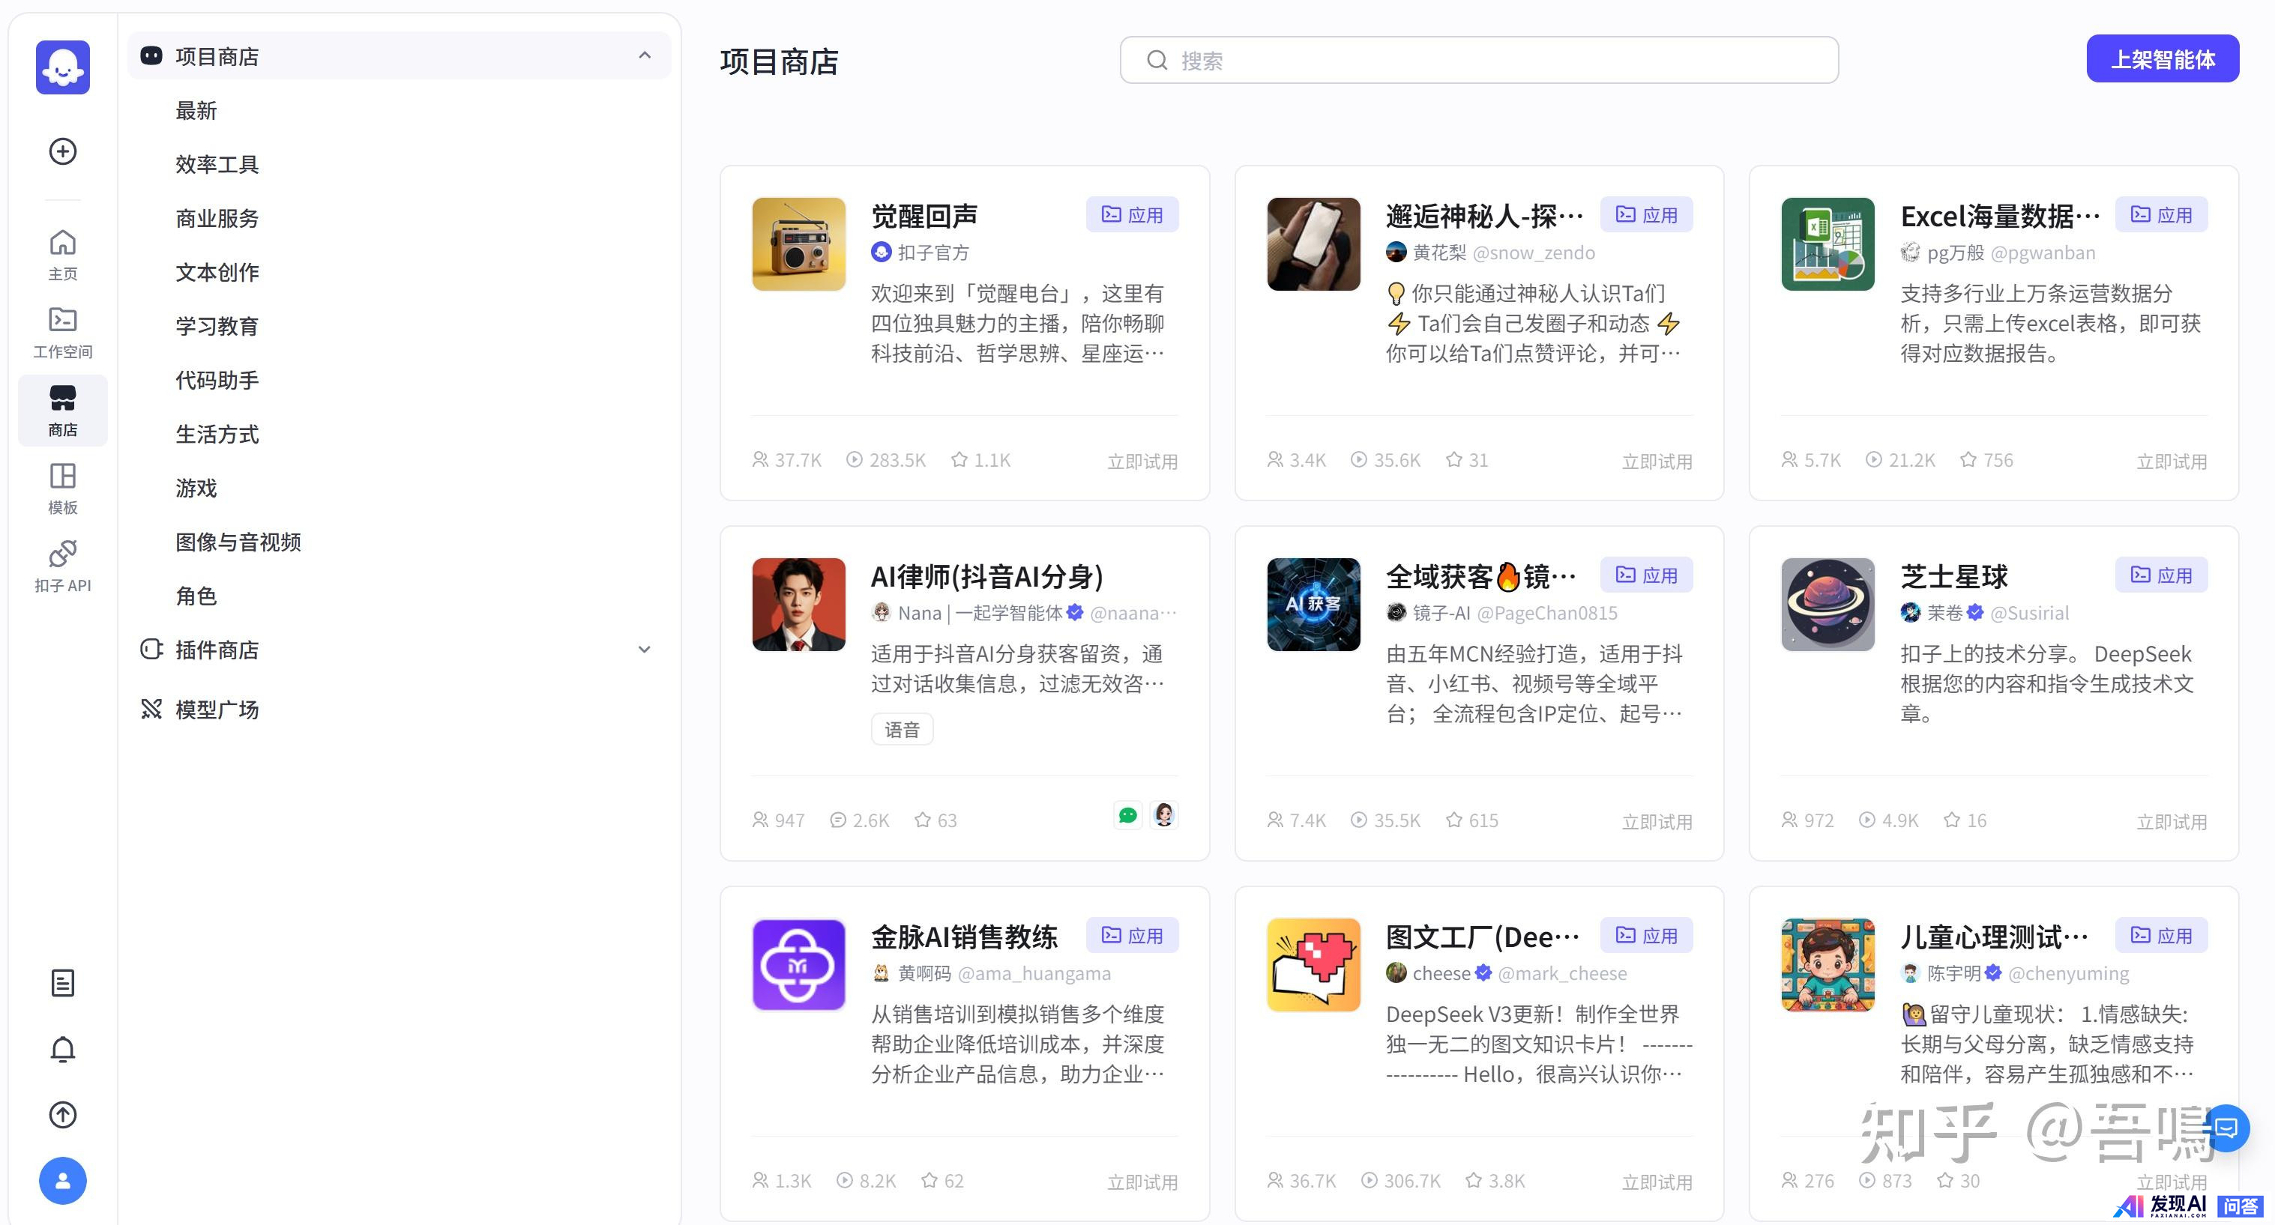The width and height of the screenshot is (2275, 1225).
Task: Open the 模板 templates icon
Action: pos(61,487)
